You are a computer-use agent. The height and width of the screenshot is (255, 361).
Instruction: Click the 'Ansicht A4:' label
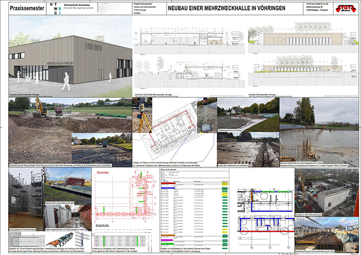point(102,225)
